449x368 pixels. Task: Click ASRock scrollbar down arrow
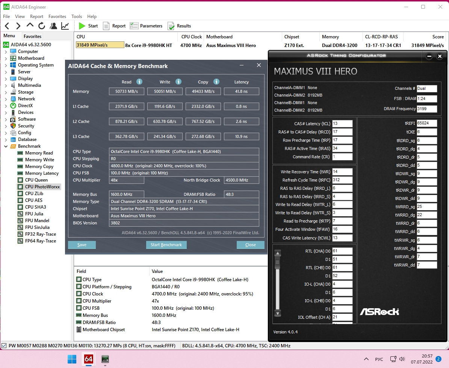[x=277, y=313]
